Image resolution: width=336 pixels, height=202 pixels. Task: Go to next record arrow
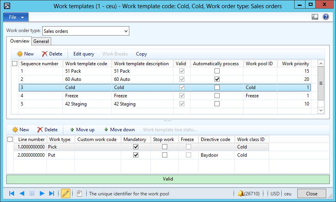tap(42, 193)
